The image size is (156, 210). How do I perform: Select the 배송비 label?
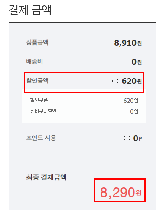point(35,62)
